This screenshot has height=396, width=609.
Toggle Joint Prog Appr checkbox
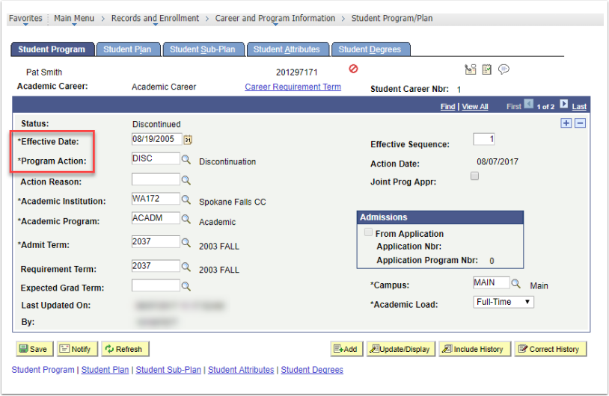click(x=474, y=176)
